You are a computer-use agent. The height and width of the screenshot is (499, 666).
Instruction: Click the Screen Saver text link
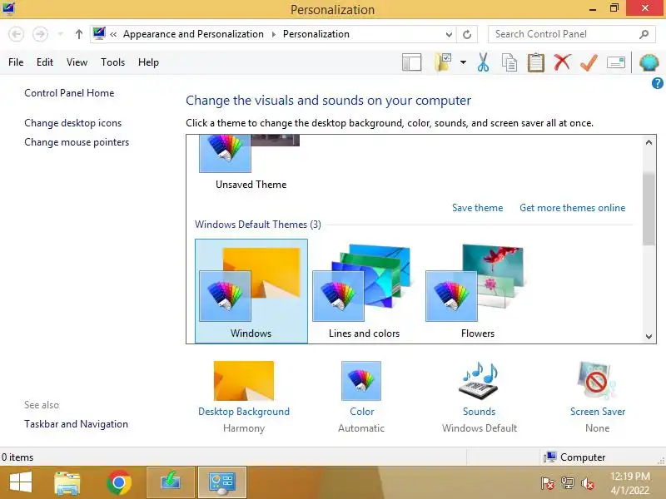[598, 412]
